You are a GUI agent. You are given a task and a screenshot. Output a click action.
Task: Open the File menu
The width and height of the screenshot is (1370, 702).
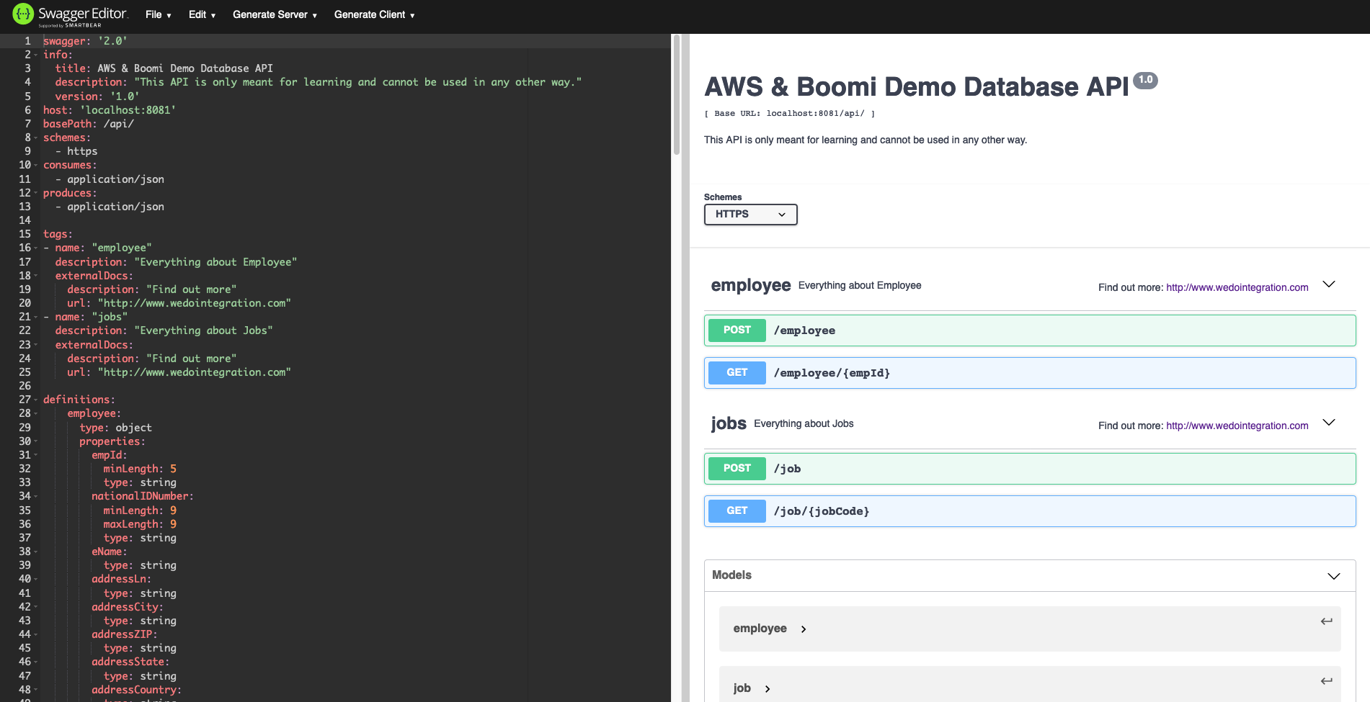(158, 14)
